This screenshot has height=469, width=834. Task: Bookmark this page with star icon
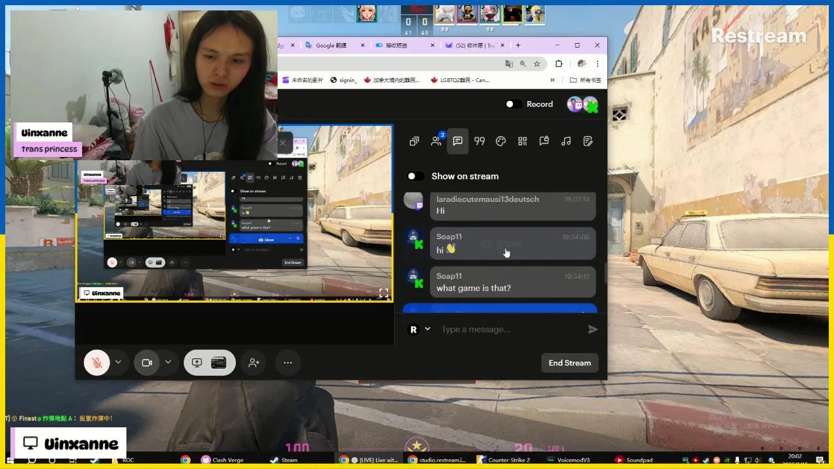pyautogui.click(x=537, y=64)
